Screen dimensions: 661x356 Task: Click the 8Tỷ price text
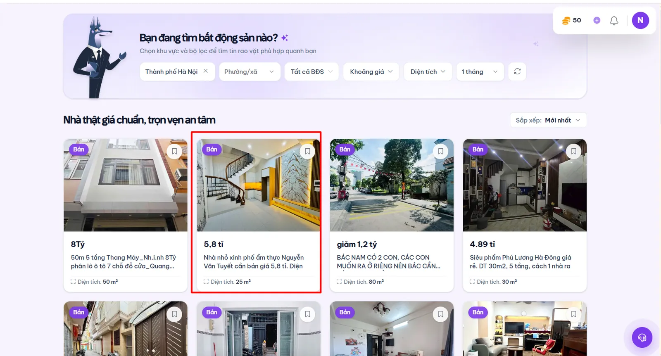78,244
